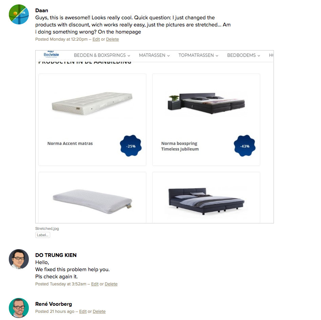Edit Daan's comment
This screenshot has height=320, width=321.
(96, 39)
